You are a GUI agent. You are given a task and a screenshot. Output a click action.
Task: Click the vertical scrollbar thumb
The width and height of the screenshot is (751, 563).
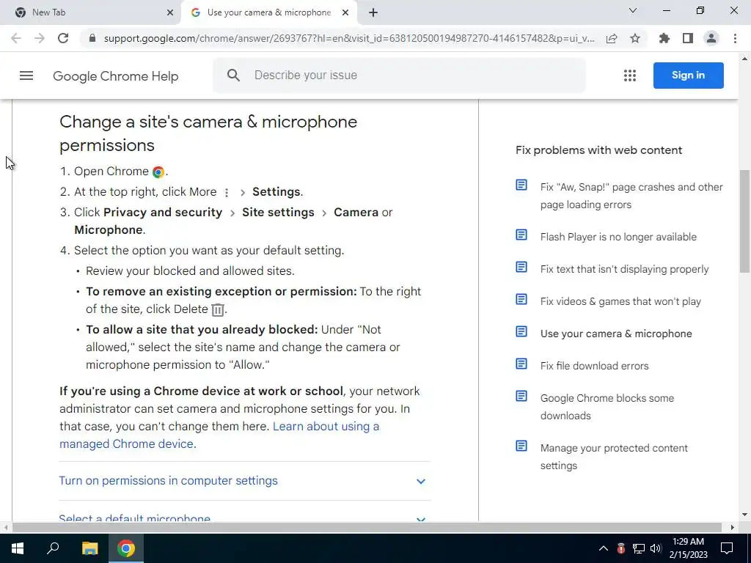coord(744,220)
